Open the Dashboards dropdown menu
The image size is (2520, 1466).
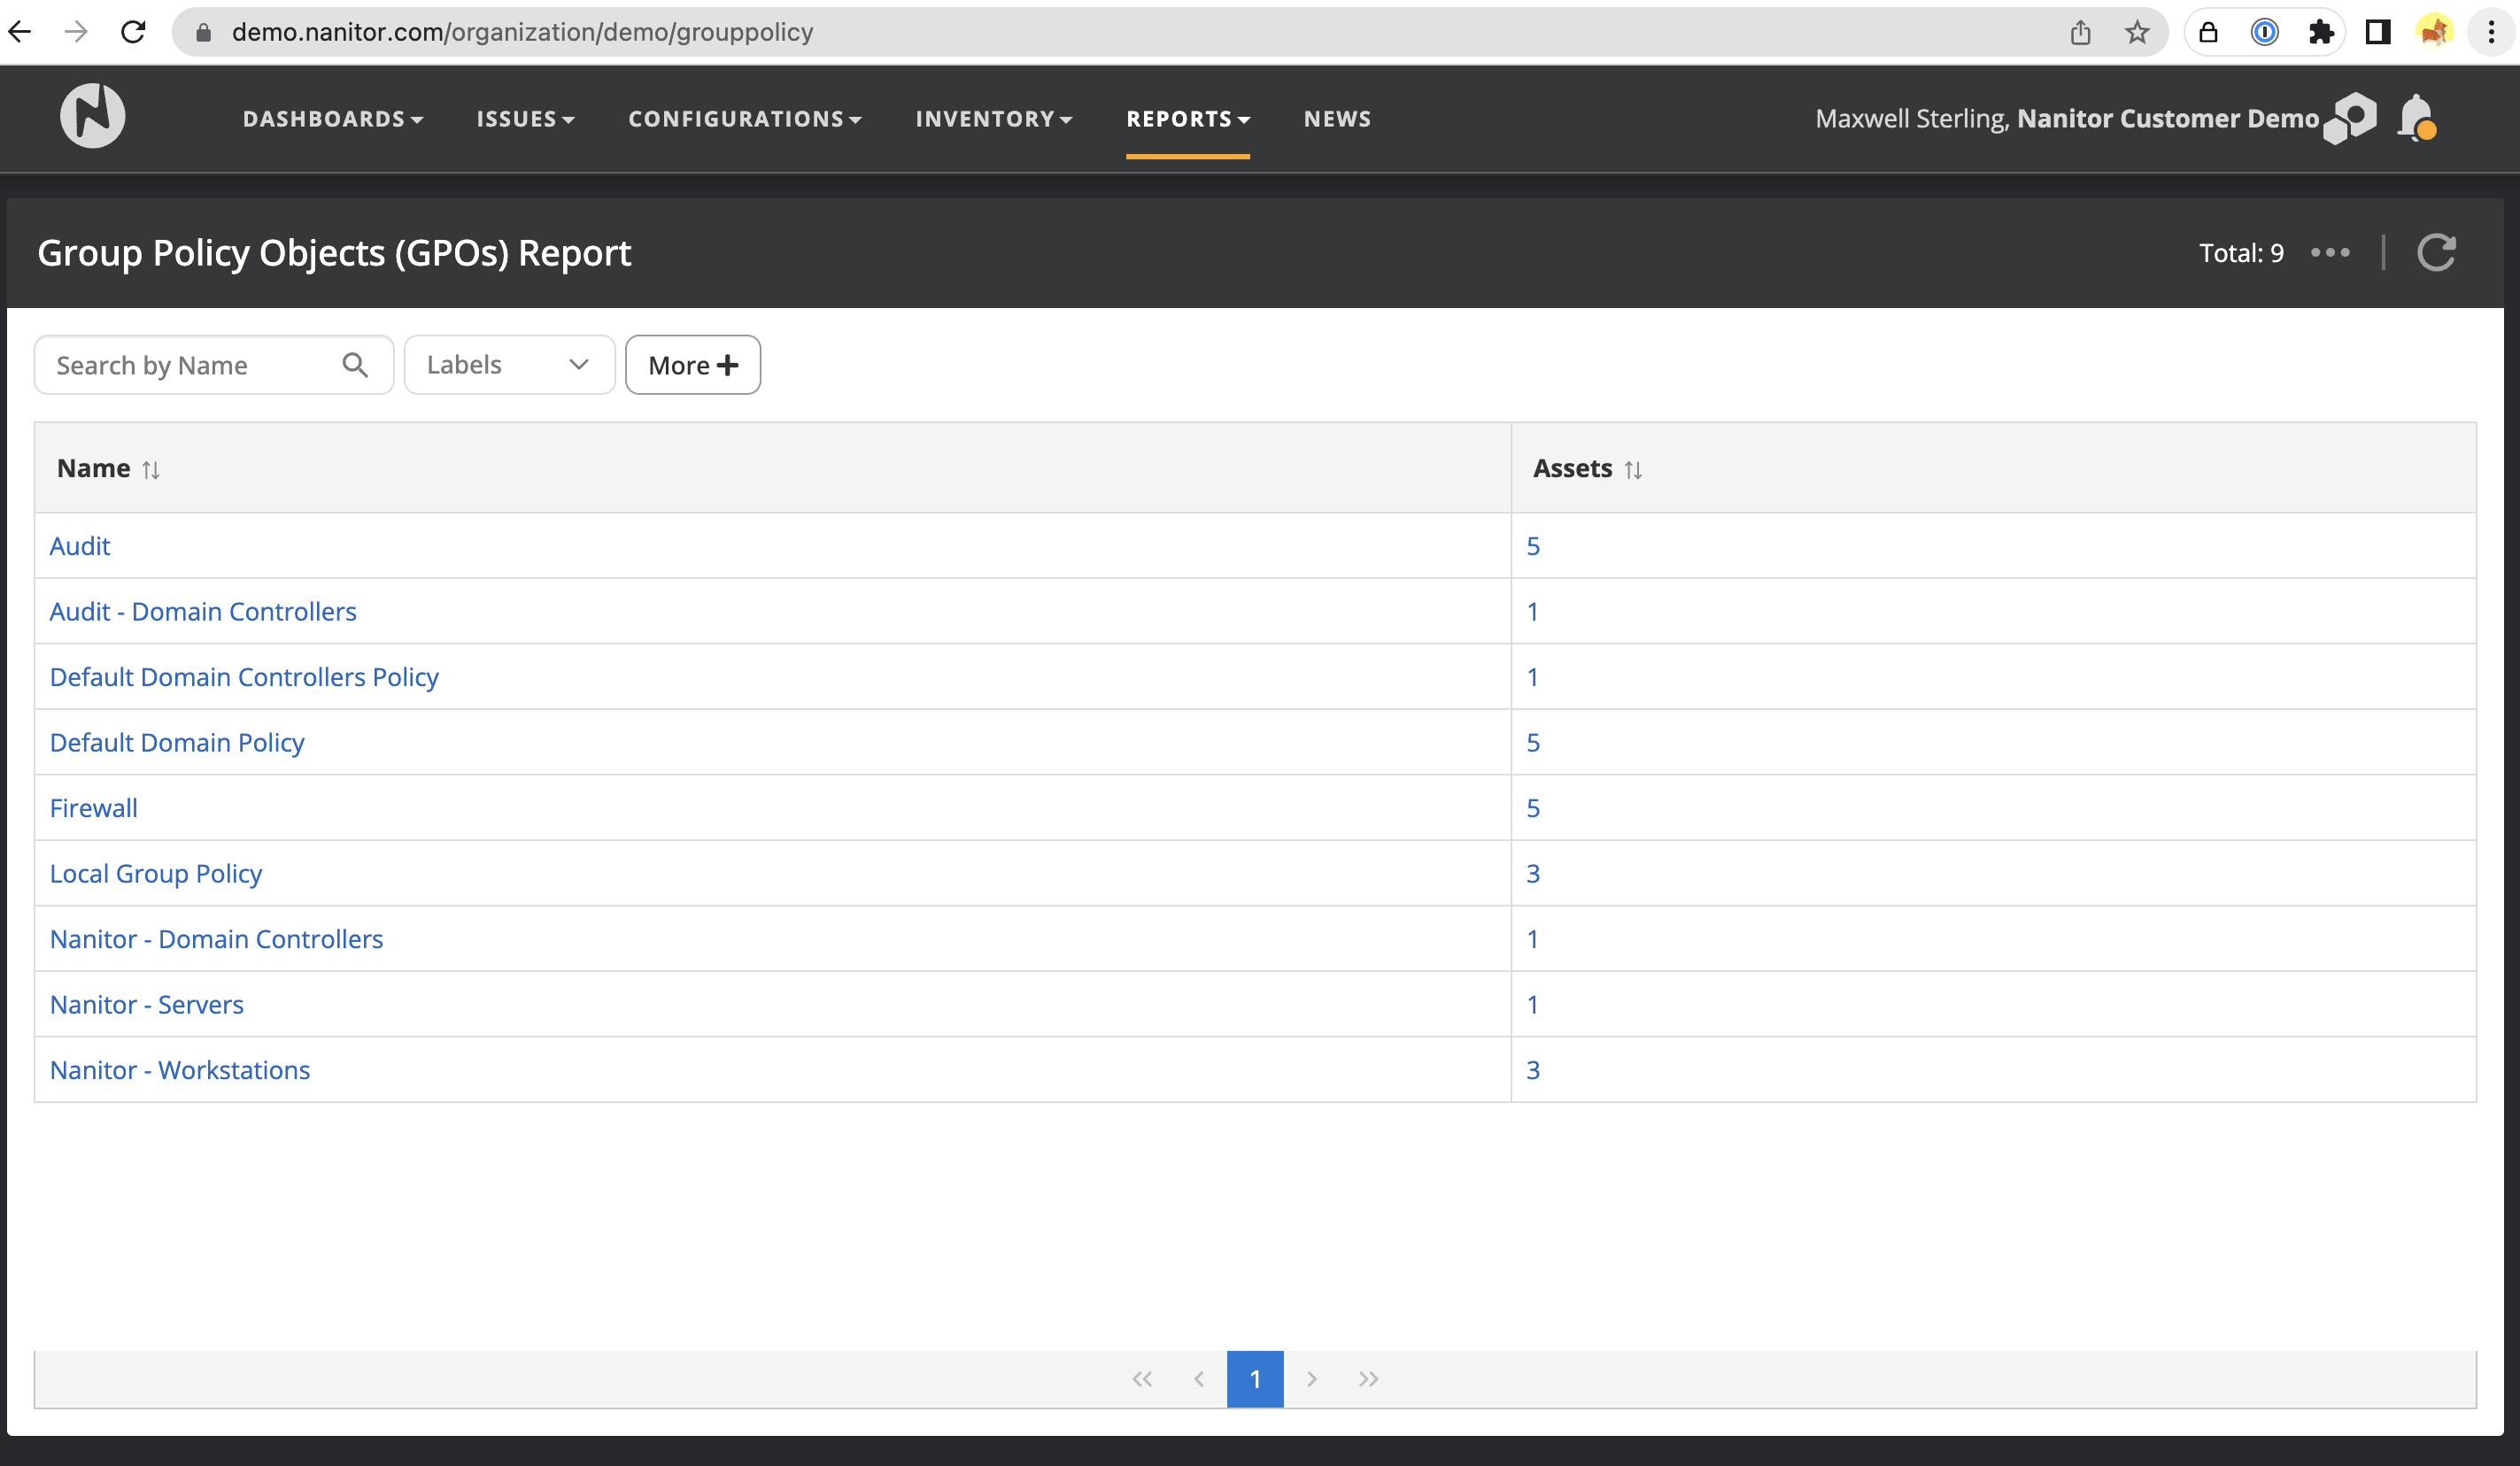click(333, 119)
